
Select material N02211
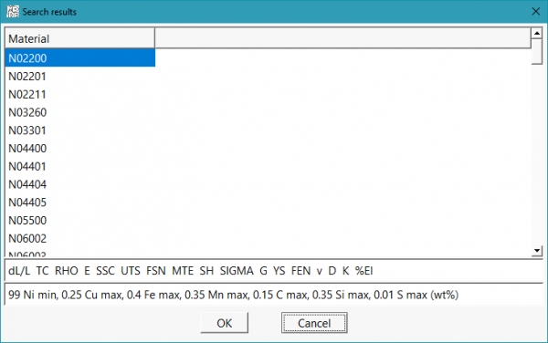point(80,94)
